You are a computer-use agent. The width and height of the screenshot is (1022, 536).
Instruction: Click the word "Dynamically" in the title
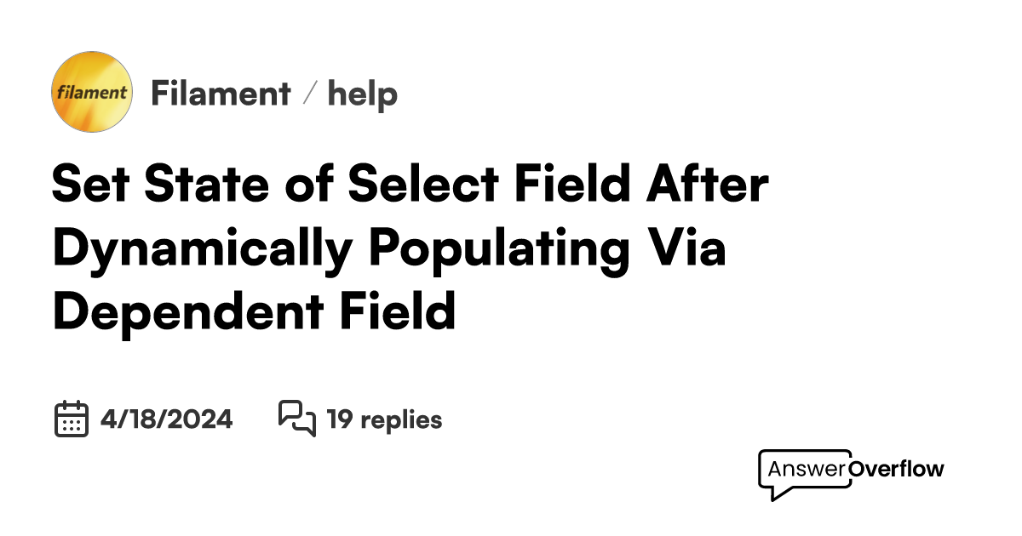[x=199, y=248]
